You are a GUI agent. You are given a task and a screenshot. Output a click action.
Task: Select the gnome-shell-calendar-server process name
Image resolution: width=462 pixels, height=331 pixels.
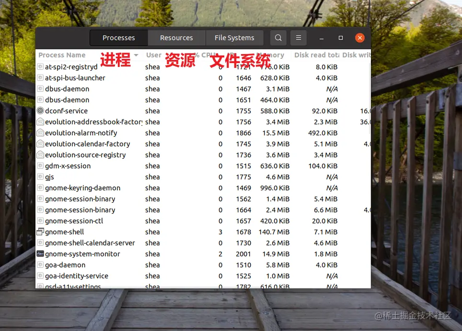point(90,243)
